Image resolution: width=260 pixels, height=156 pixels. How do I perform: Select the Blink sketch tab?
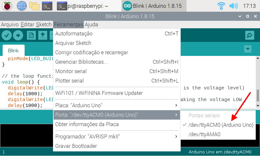tap(14, 50)
